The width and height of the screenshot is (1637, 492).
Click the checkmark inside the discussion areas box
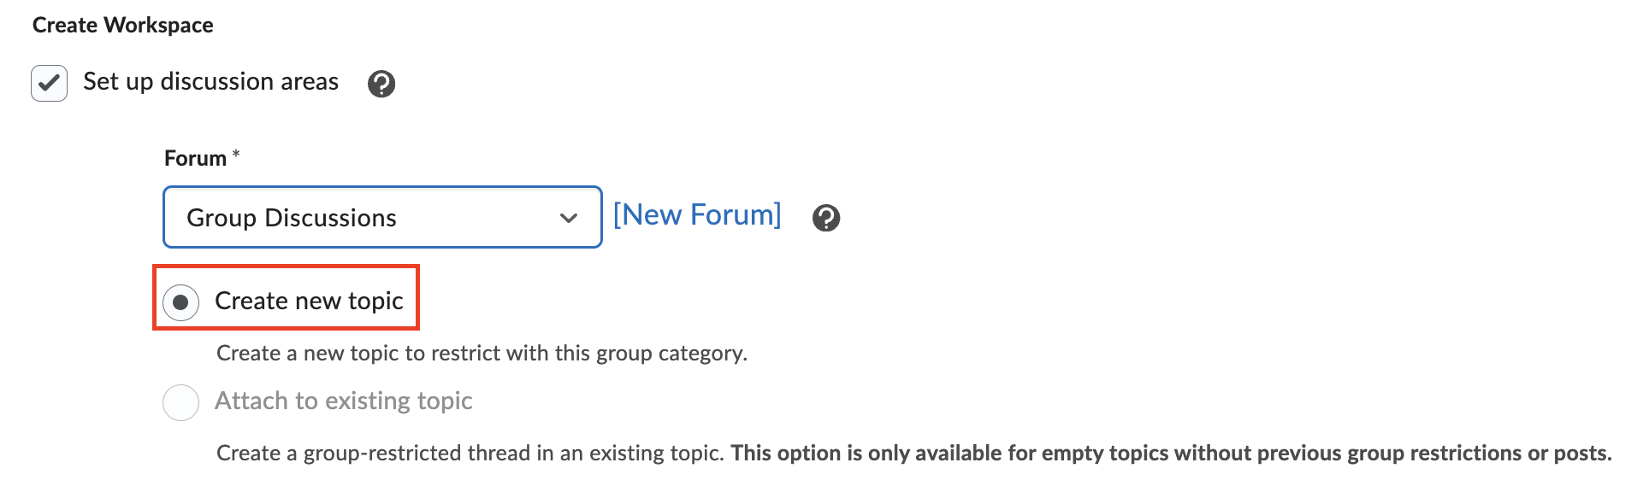(x=50, y=83)
